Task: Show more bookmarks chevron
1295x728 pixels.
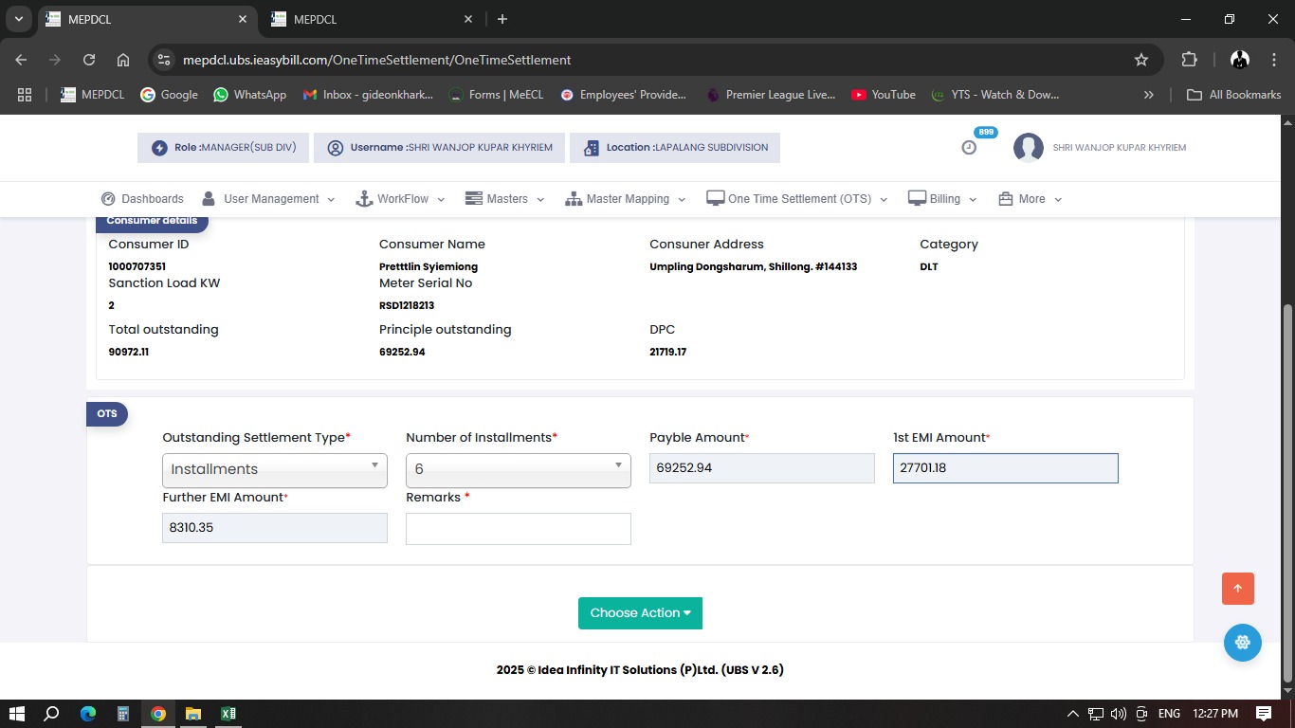Action: [x=1149, y=95]
